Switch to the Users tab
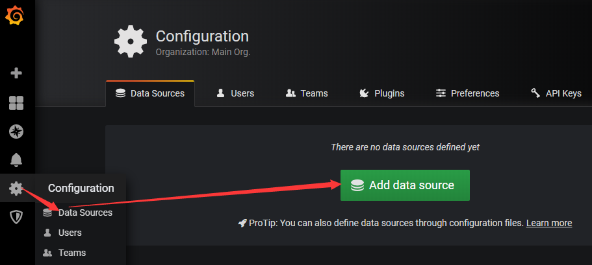This screenshot has width=592, height=265. tap(235, 93)
